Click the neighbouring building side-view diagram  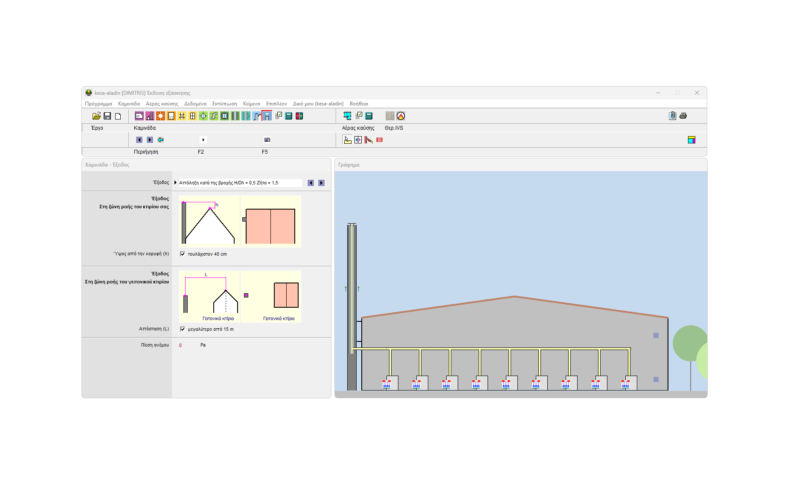[x=209, y=297]
